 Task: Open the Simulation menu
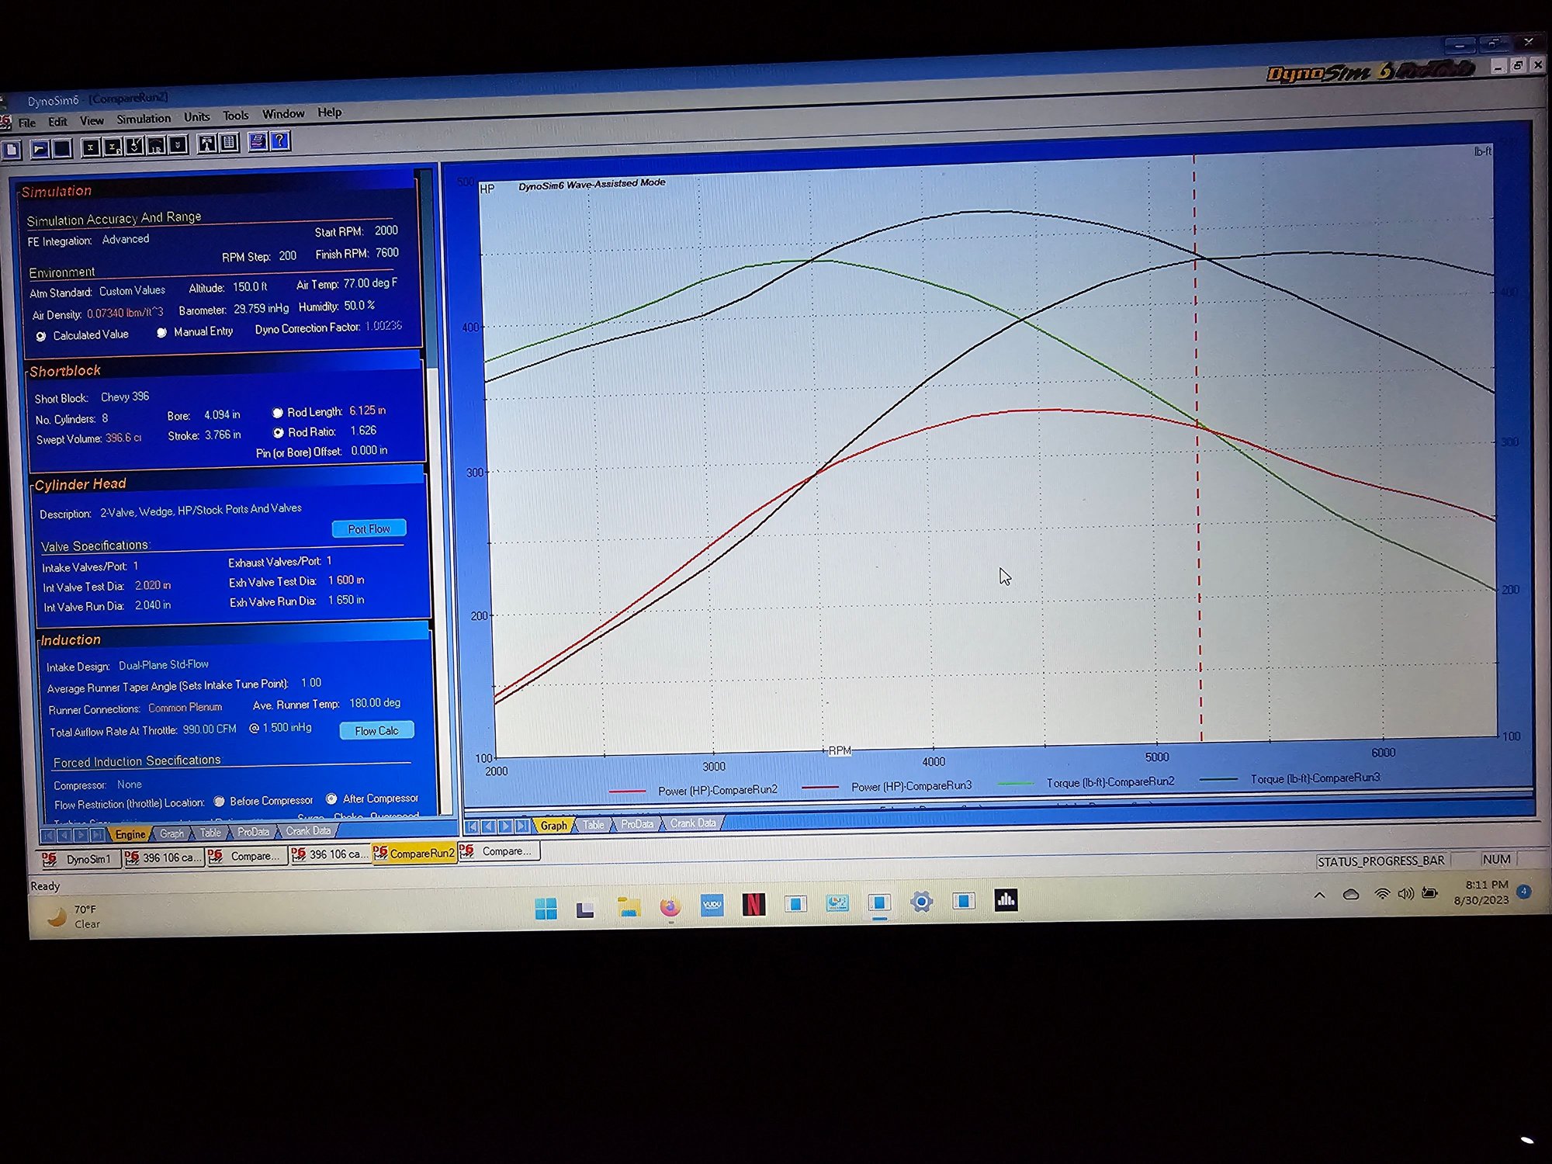click(x=144, y=119)
